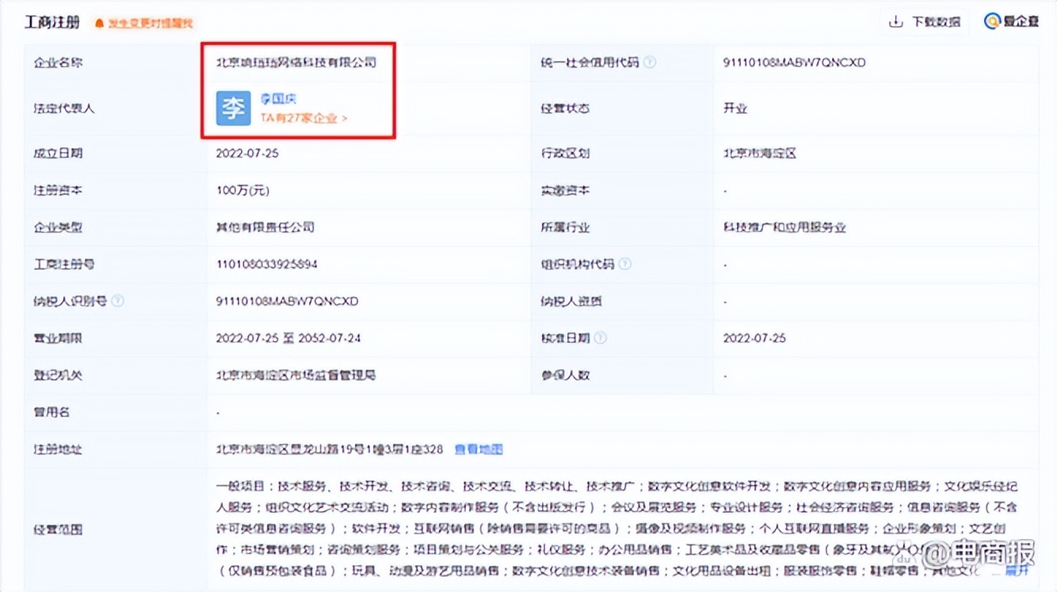The image size is (1057, 592).
Task: Click the credit code 91110108MABW7QNCXD value
Action: (x=796, y=62)
